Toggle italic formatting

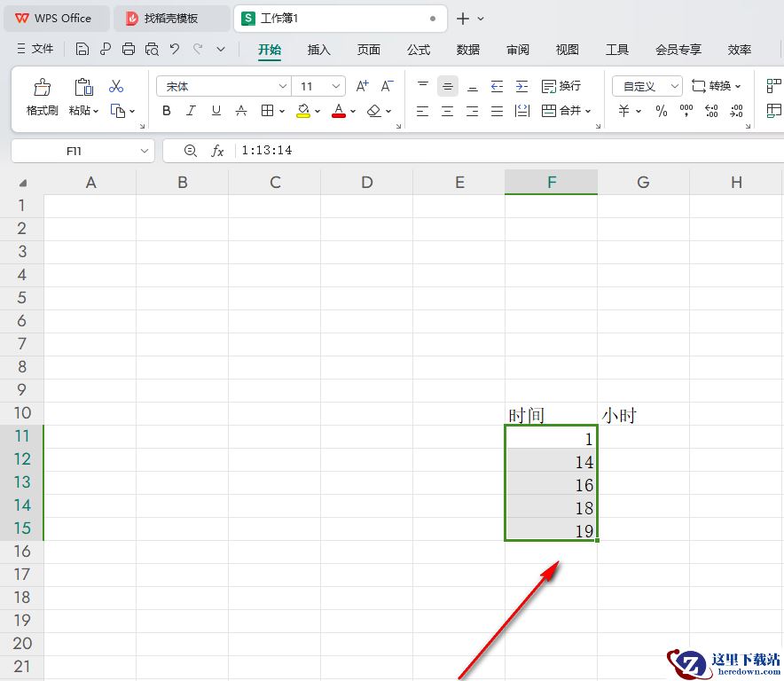point(191,111)
